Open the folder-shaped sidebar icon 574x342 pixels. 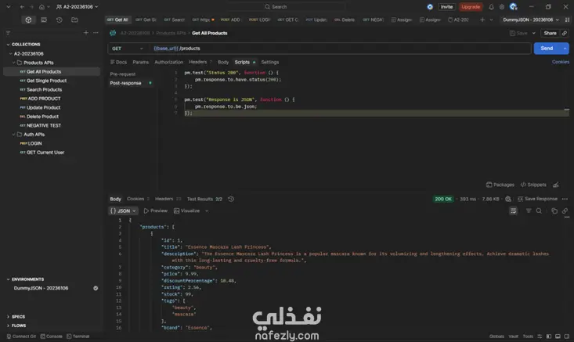pos(74,20)
